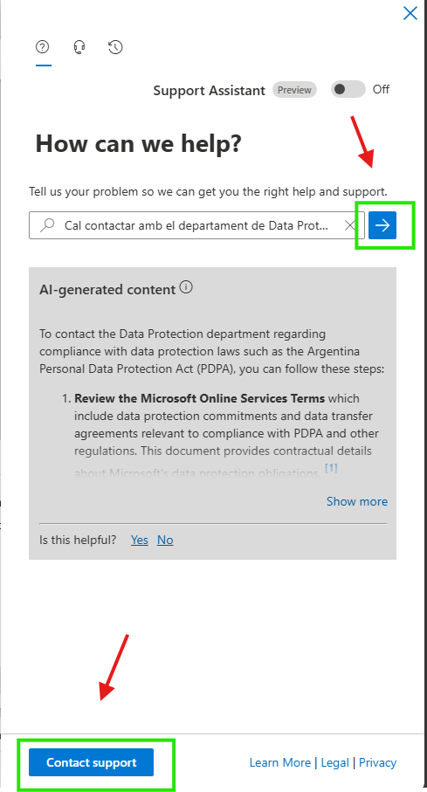Open the headset contact support tab
Screen dimensions: 427x792
tap(79, 47)
